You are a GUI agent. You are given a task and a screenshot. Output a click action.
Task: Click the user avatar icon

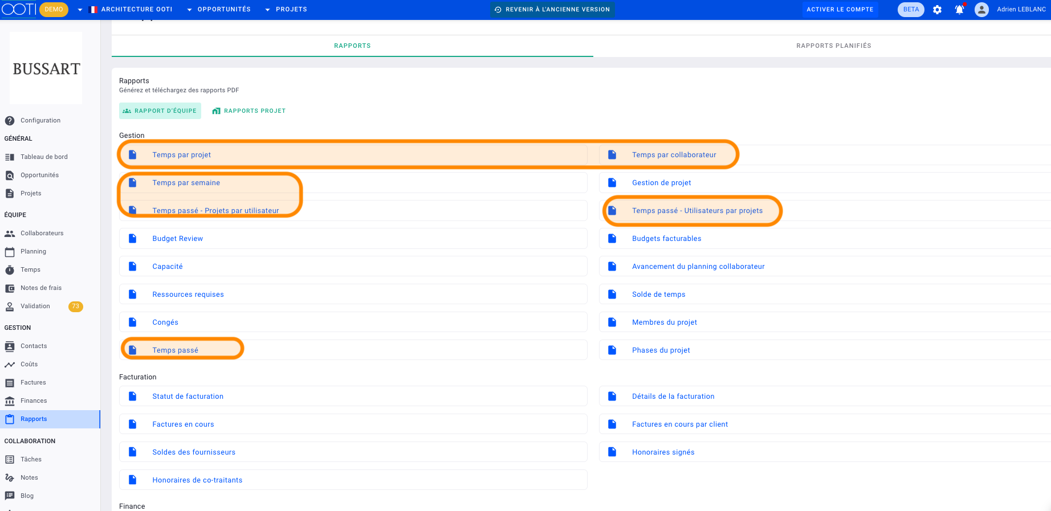pos(981,10)
